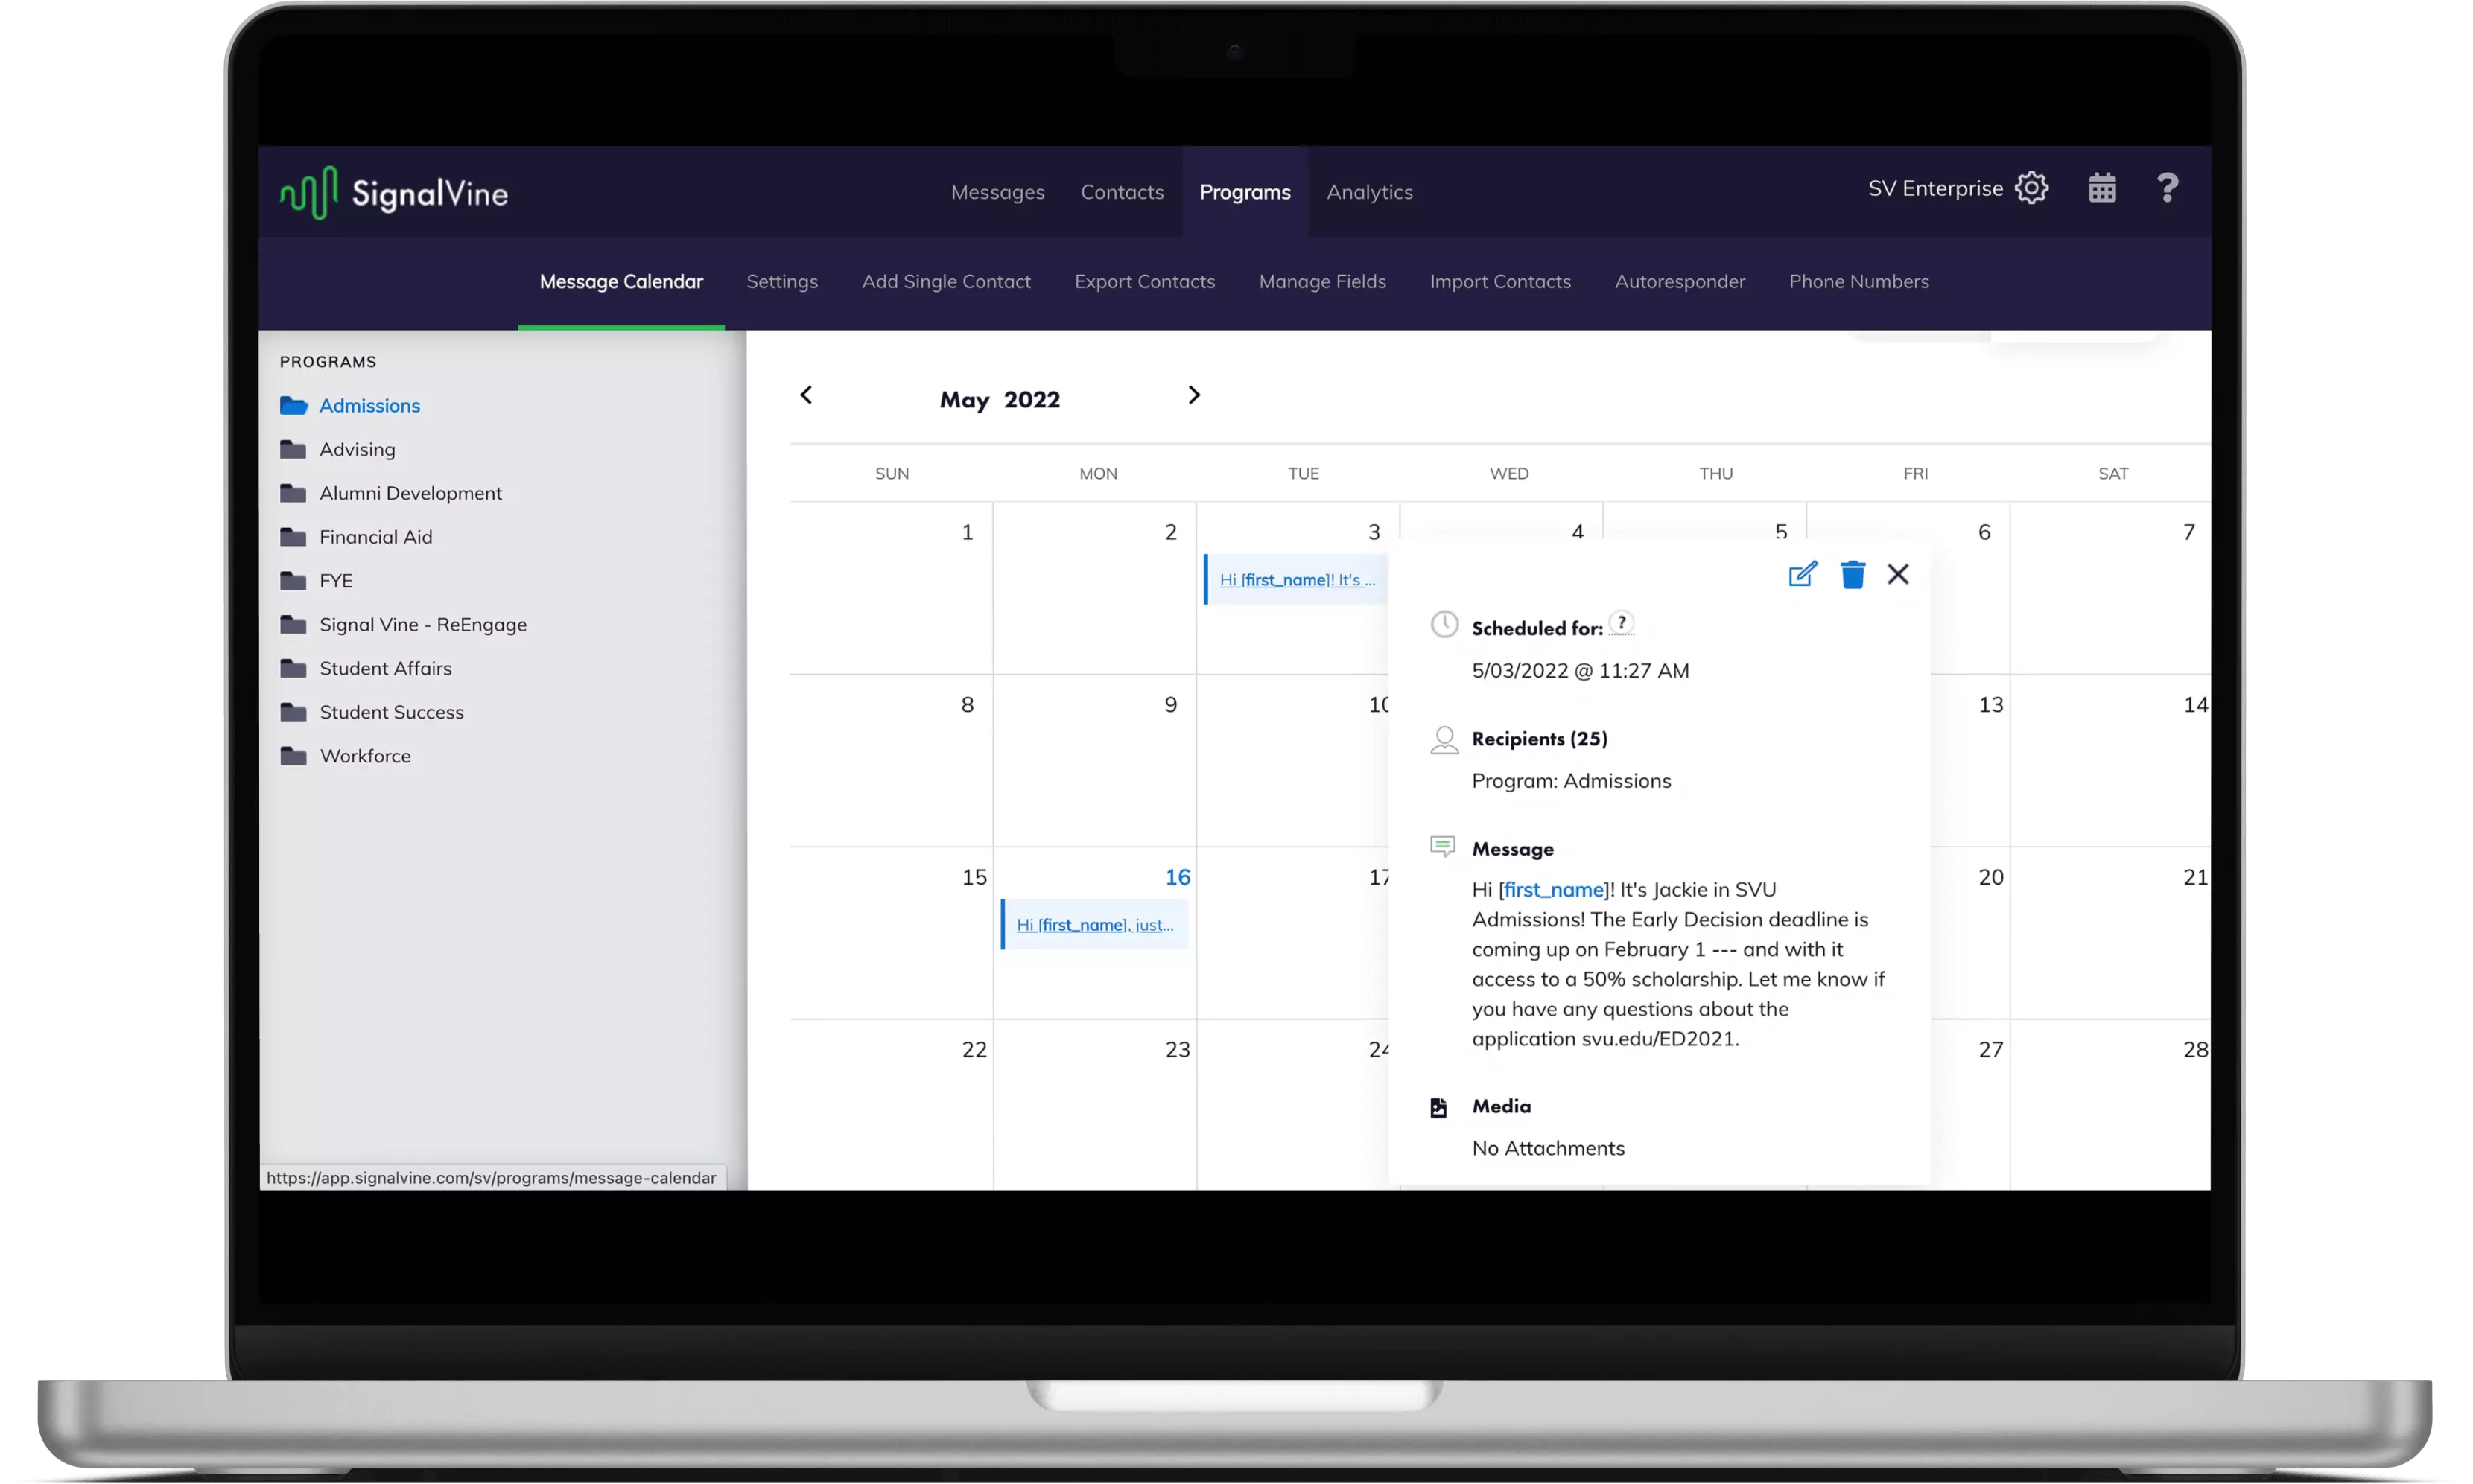Select the Autoresponder tab
The height and width of the screenshot is (1484, 2473).
pos(1680,281)
